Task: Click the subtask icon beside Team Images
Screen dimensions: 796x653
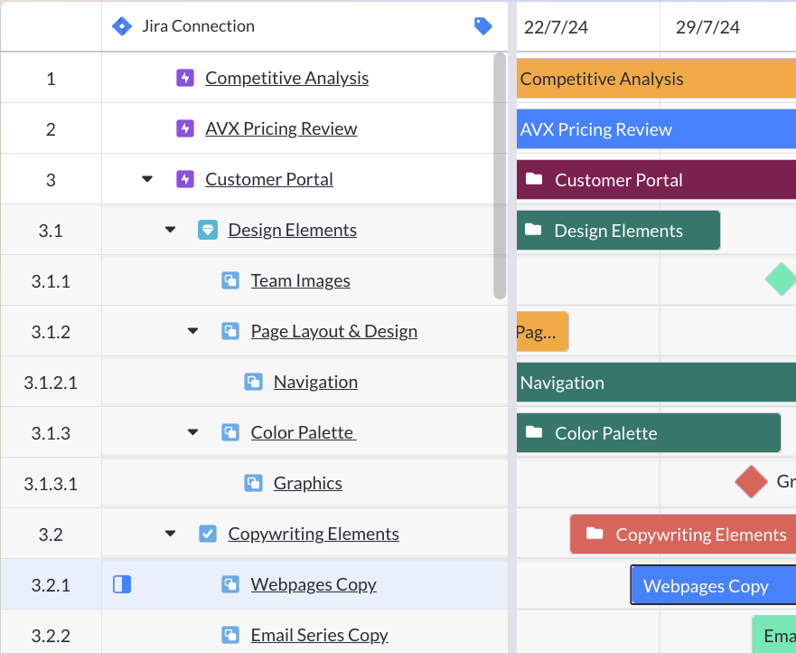Action: (230, 280)
